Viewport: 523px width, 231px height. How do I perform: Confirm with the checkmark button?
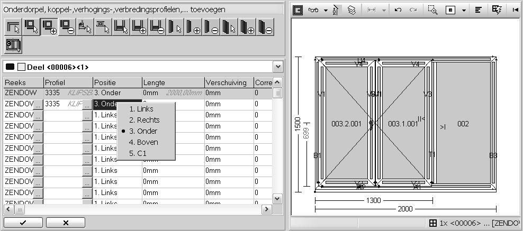click(23, 223)
